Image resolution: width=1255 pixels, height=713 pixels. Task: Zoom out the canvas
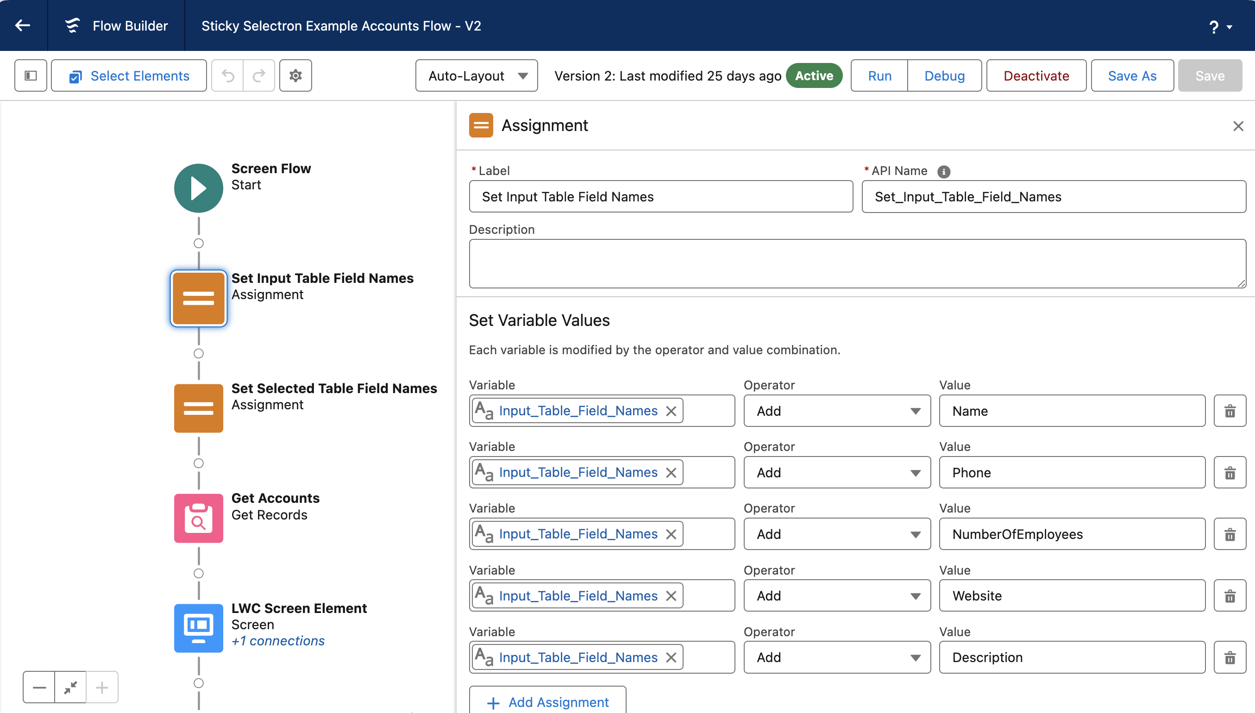click(39, 687)
